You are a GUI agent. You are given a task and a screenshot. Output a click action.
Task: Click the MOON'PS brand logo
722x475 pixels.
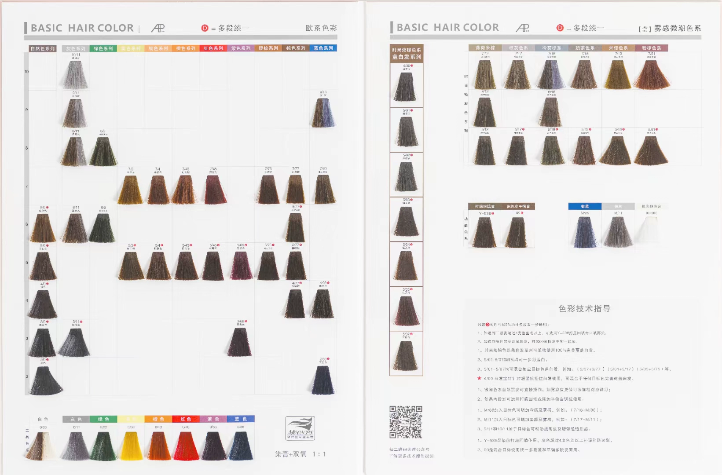click(x=300, y=428)
